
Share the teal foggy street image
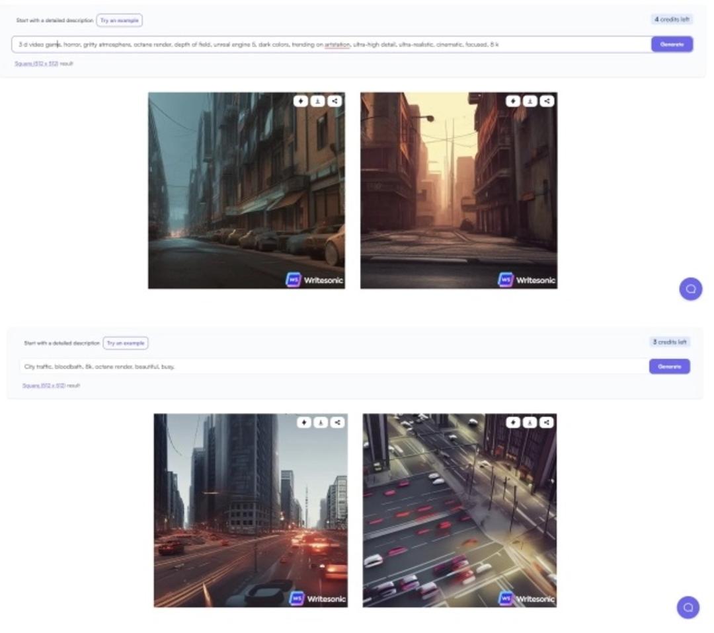click(335, 101)
